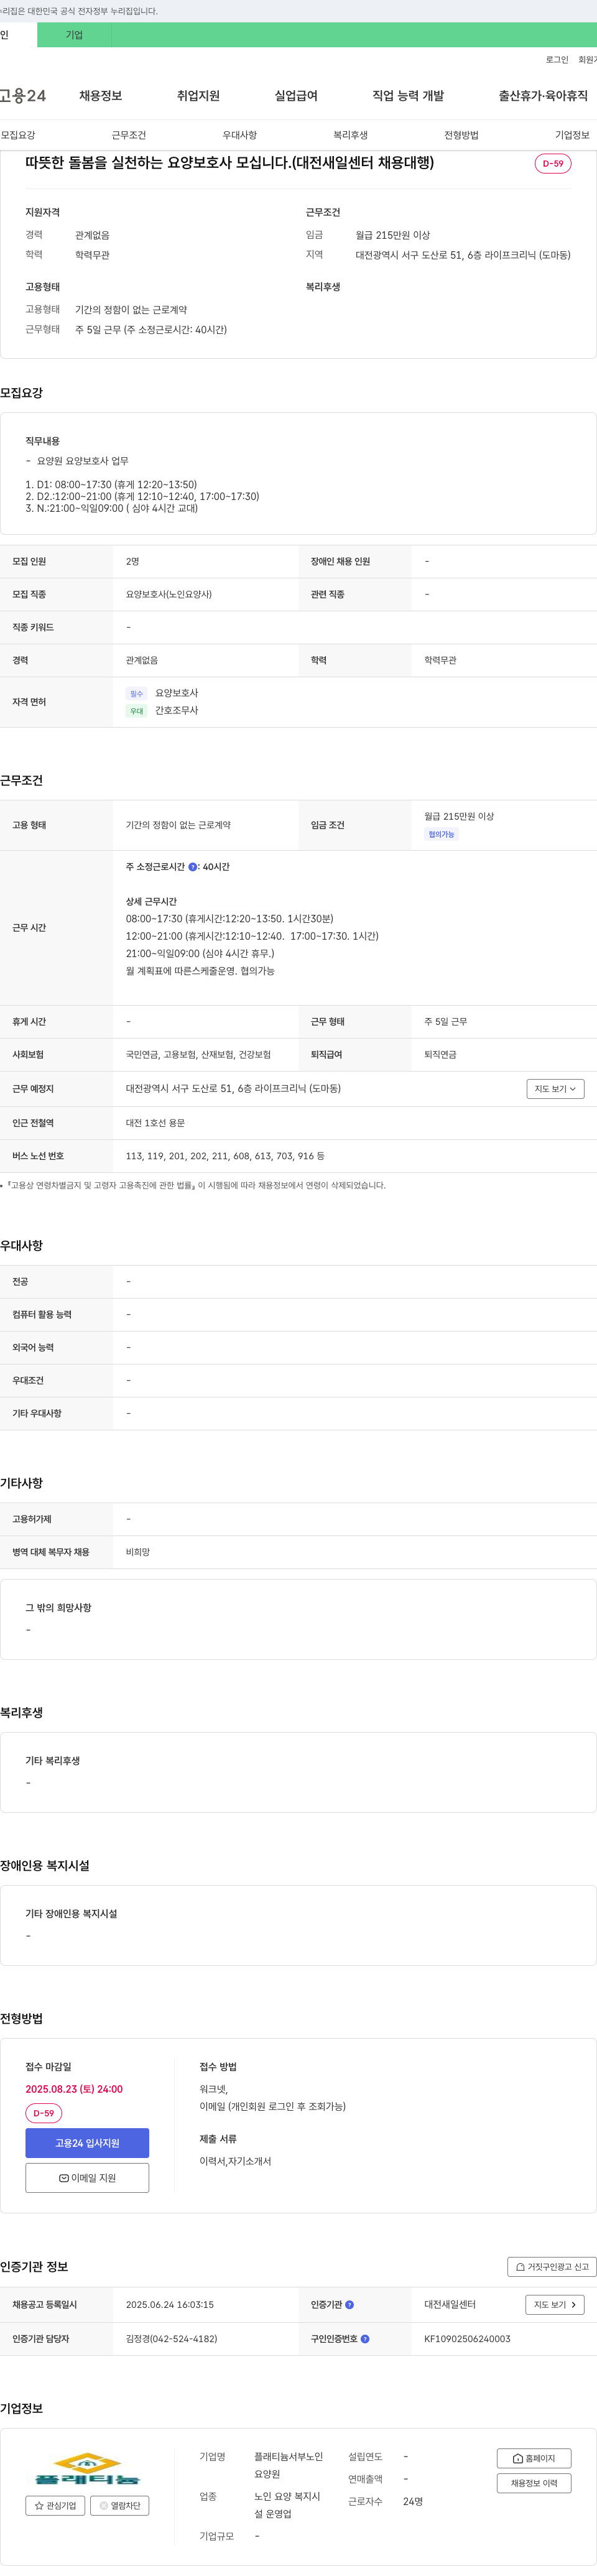Jump to the 모집요강 section tab
597x2566 pixels.
click(x=18, y=134)
